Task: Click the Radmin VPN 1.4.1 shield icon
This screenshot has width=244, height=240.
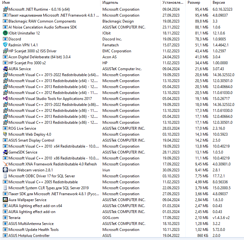Action: [5, 45]
